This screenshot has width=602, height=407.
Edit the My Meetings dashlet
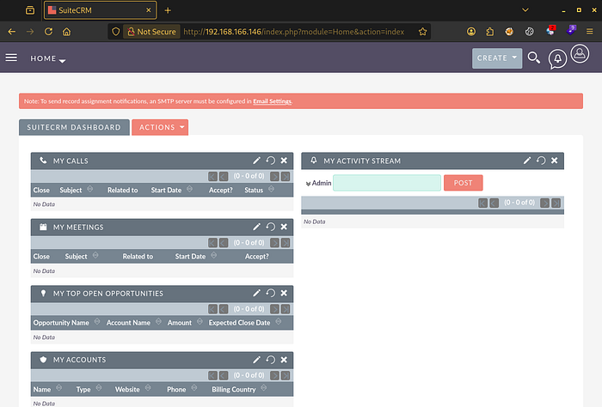pyautogui.click(x=256, y=227)
